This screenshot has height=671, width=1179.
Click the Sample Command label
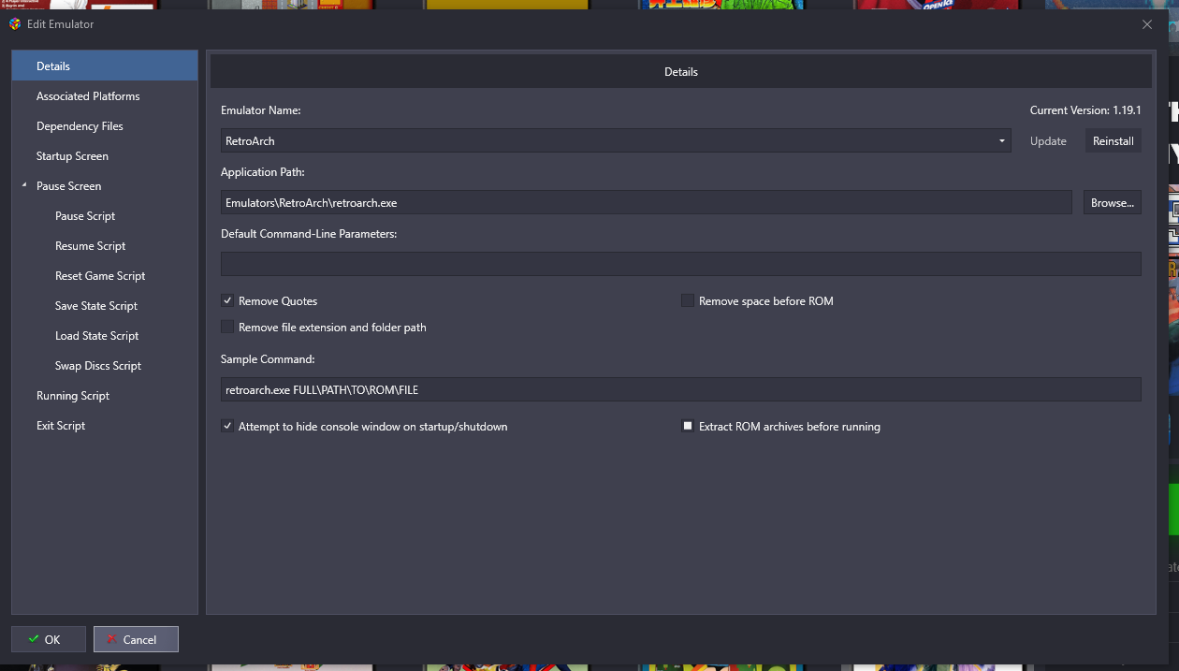tap(268, 359)
